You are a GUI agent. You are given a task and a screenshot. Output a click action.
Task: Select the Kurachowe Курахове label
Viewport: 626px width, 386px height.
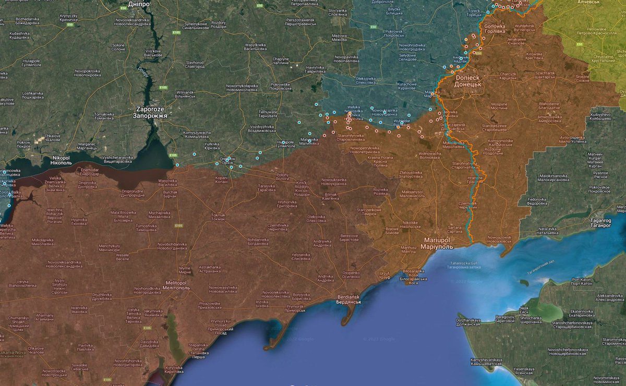(407, 86)
